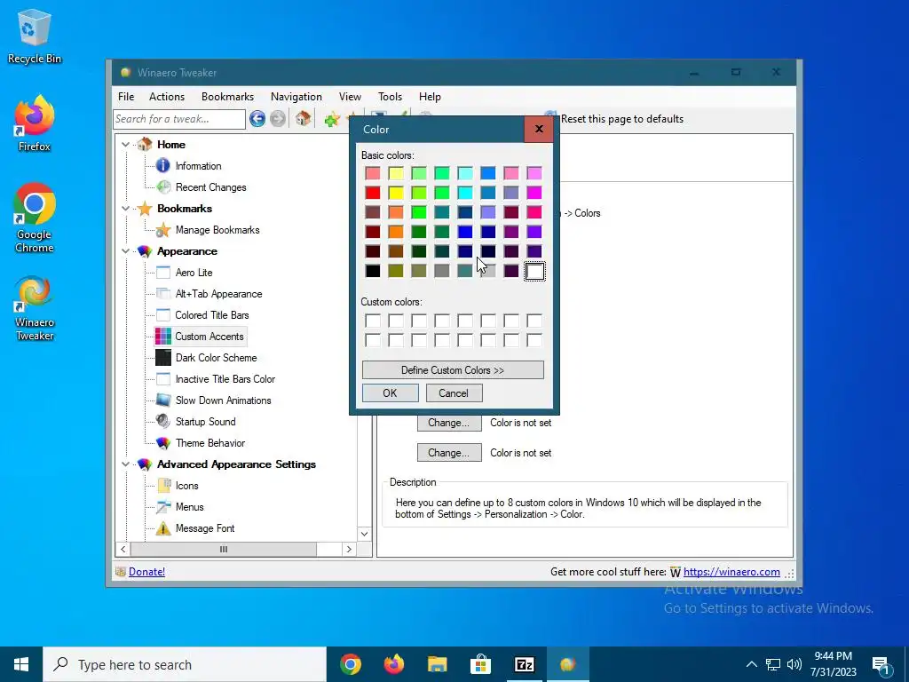Select the white basic color swatch
This screenshot has width=909, height=682.
tap(534, 271)
